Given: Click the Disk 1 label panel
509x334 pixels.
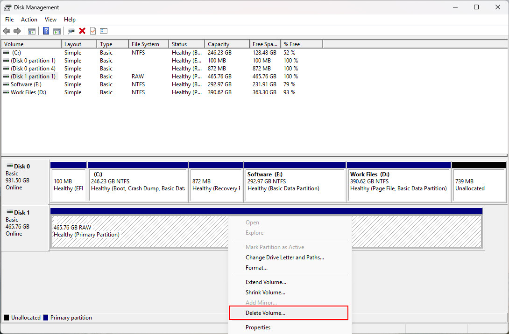Looking at the screenshot, I should click(x=25, y=228).
